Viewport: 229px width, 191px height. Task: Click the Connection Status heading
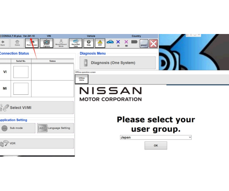pos(15,53)
